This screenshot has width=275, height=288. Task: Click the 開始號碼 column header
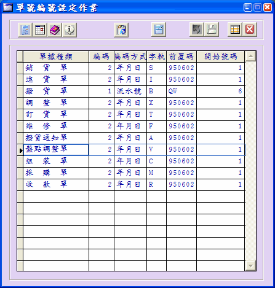coord(221,56)
